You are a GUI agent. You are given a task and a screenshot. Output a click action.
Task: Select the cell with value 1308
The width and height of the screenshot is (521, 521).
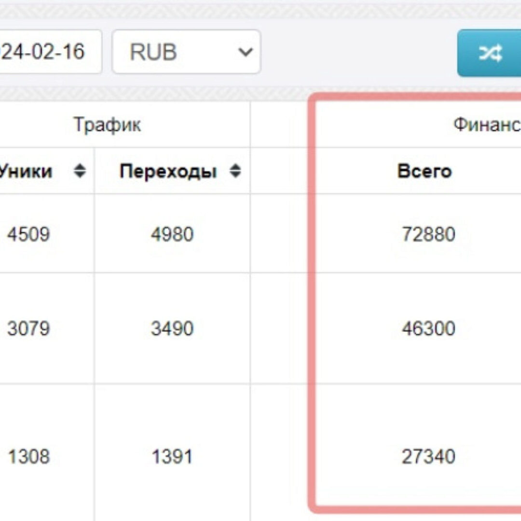[x=28, y=456]
